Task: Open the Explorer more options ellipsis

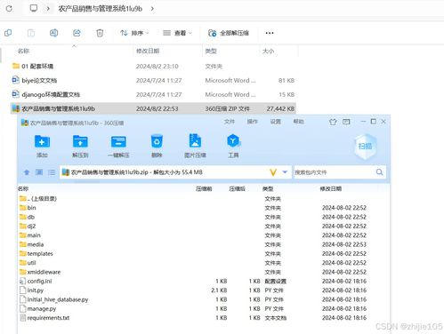Action: pyautogui.click(x=270, y=33)
